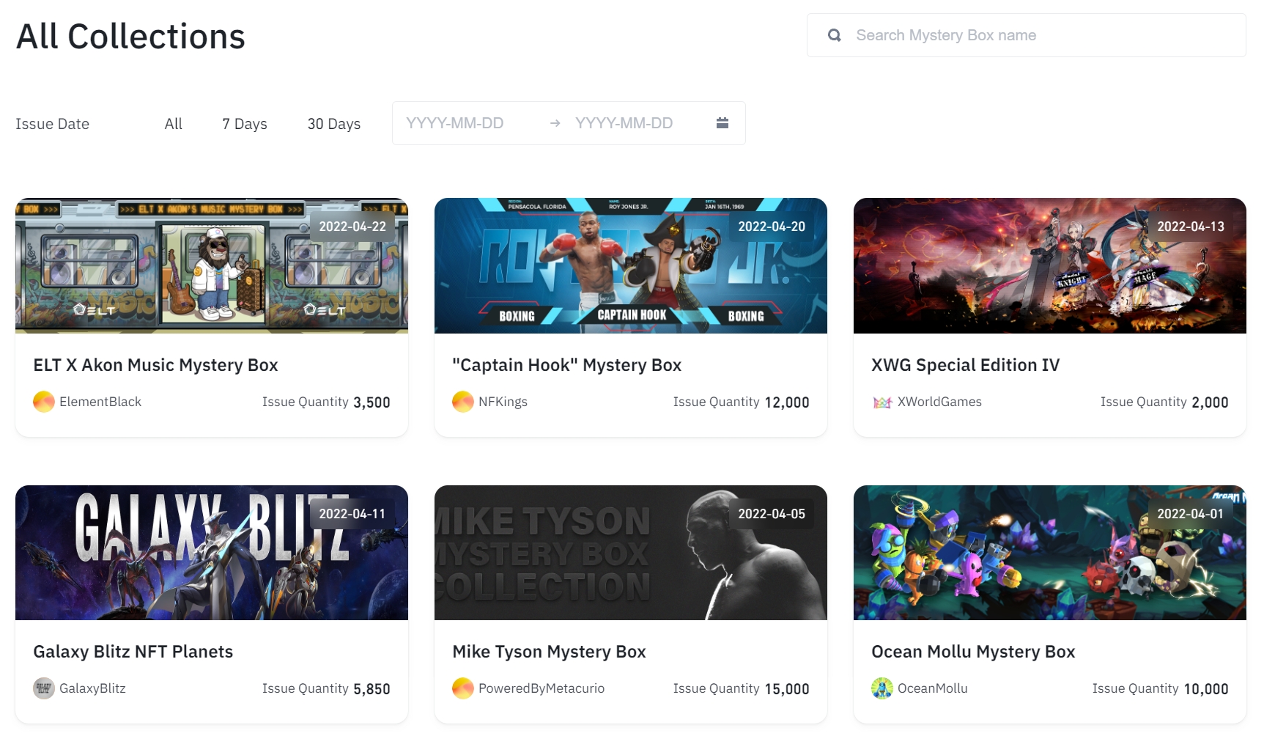Click the XWorldGames crown logo icon

882,402
